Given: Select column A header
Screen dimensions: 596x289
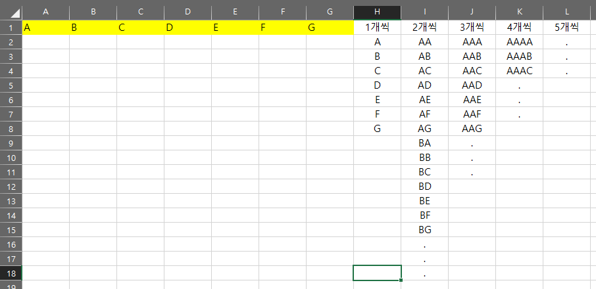Looking at the screenshot, I should point(46,13).
